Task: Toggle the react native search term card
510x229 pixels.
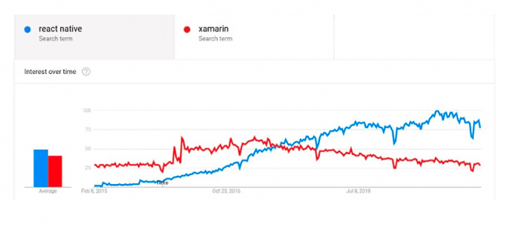Action: (x=94, y=36)
